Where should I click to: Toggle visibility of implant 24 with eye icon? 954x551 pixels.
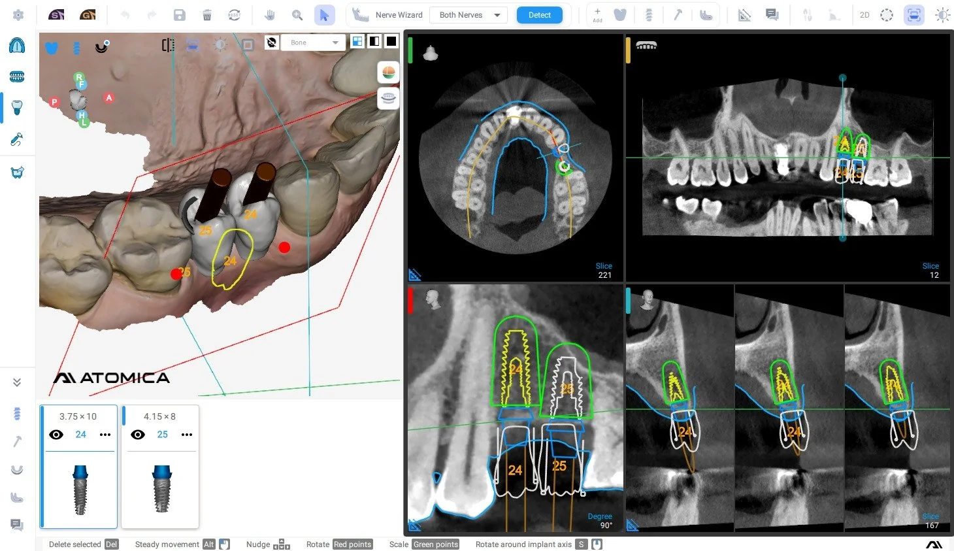click(56, 434)
